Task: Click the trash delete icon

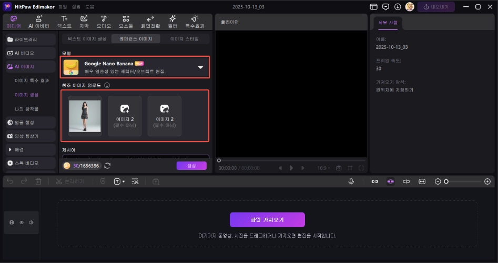Action: (38, 181)
